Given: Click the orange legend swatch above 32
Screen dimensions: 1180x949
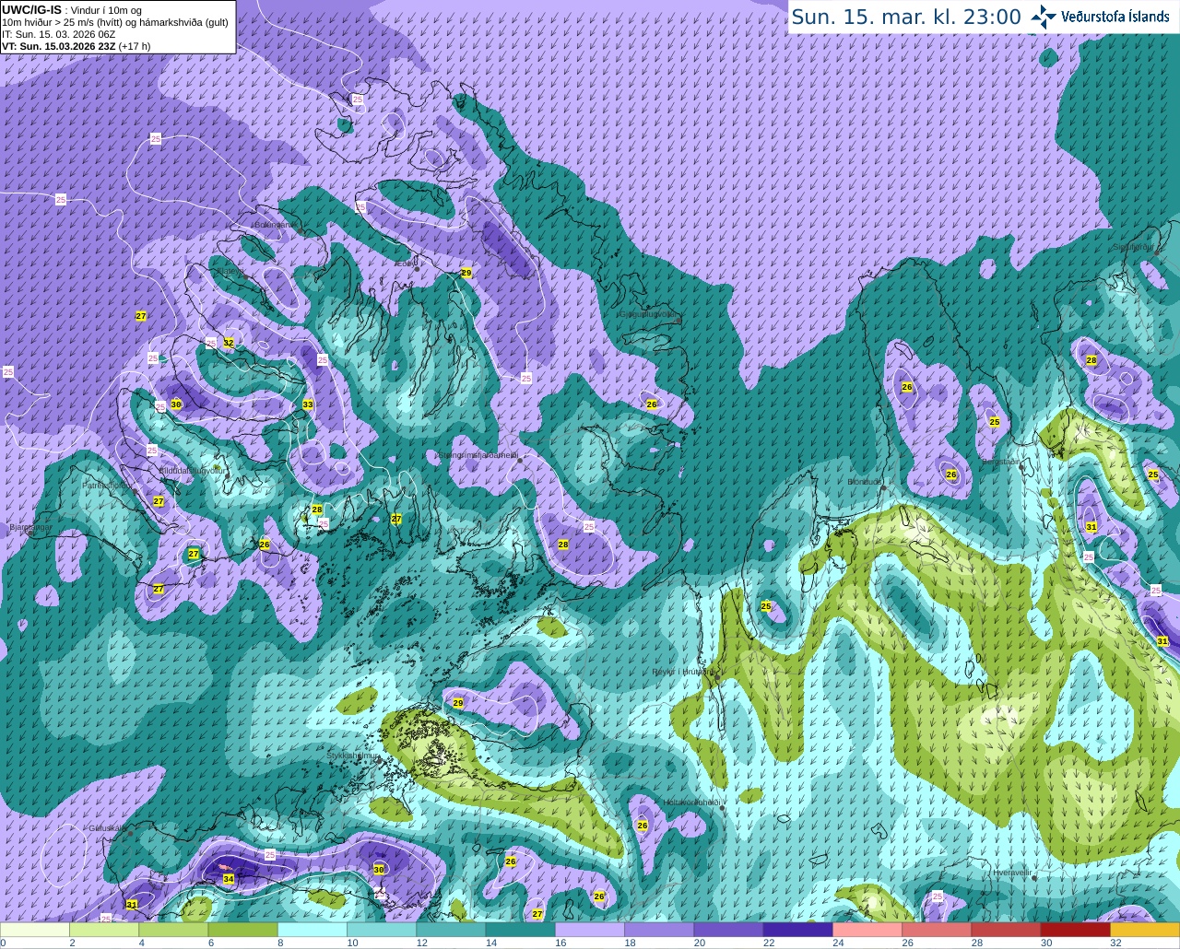Looking at the screenshot, I should coord(1145,930).
